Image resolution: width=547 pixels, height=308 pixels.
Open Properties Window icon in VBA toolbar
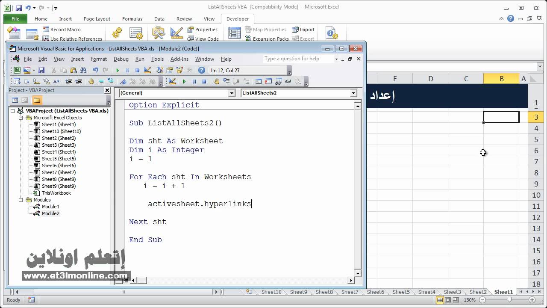tap(170, 70)
